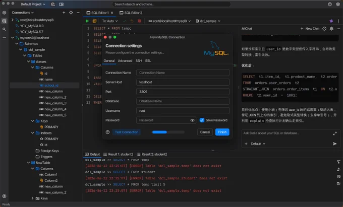
Task: Click the Port field showing 3306
Action: pyautogui.click(x=183, y=92)
